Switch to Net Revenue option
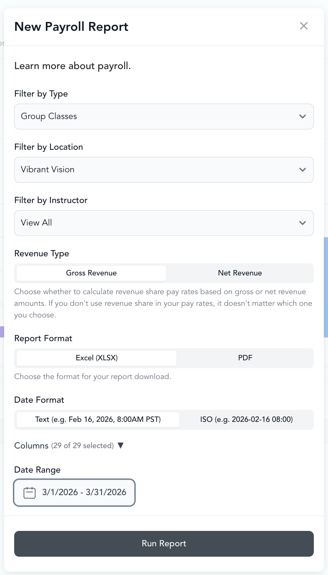The height and width of the screenshot is (575, 328). [240, 273]
